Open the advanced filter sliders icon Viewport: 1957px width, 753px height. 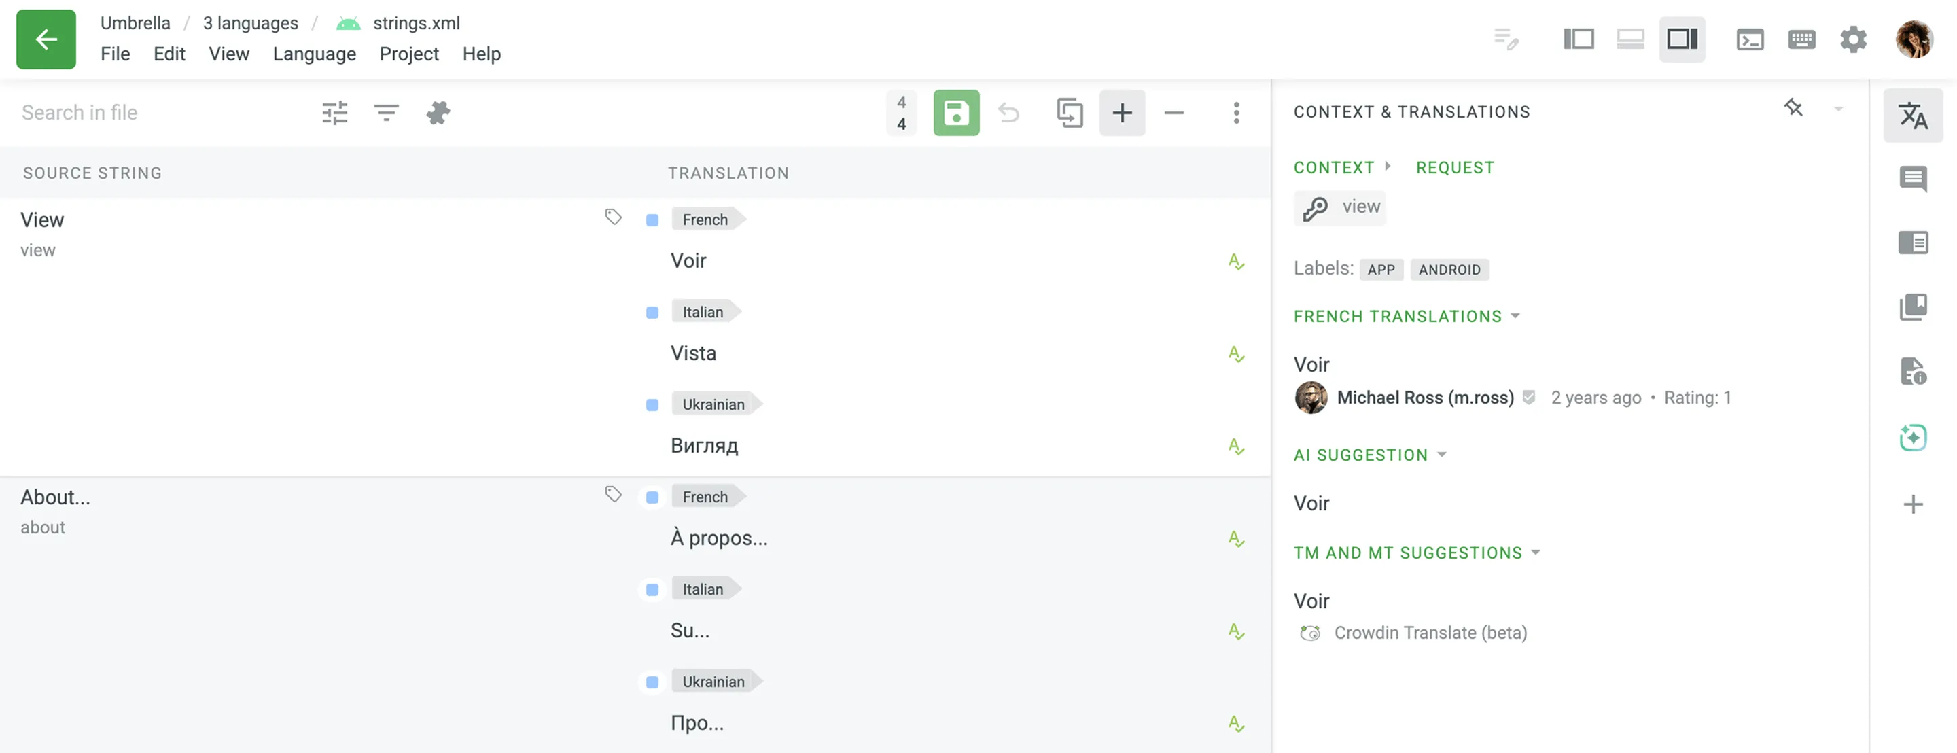tap(334, 112)
